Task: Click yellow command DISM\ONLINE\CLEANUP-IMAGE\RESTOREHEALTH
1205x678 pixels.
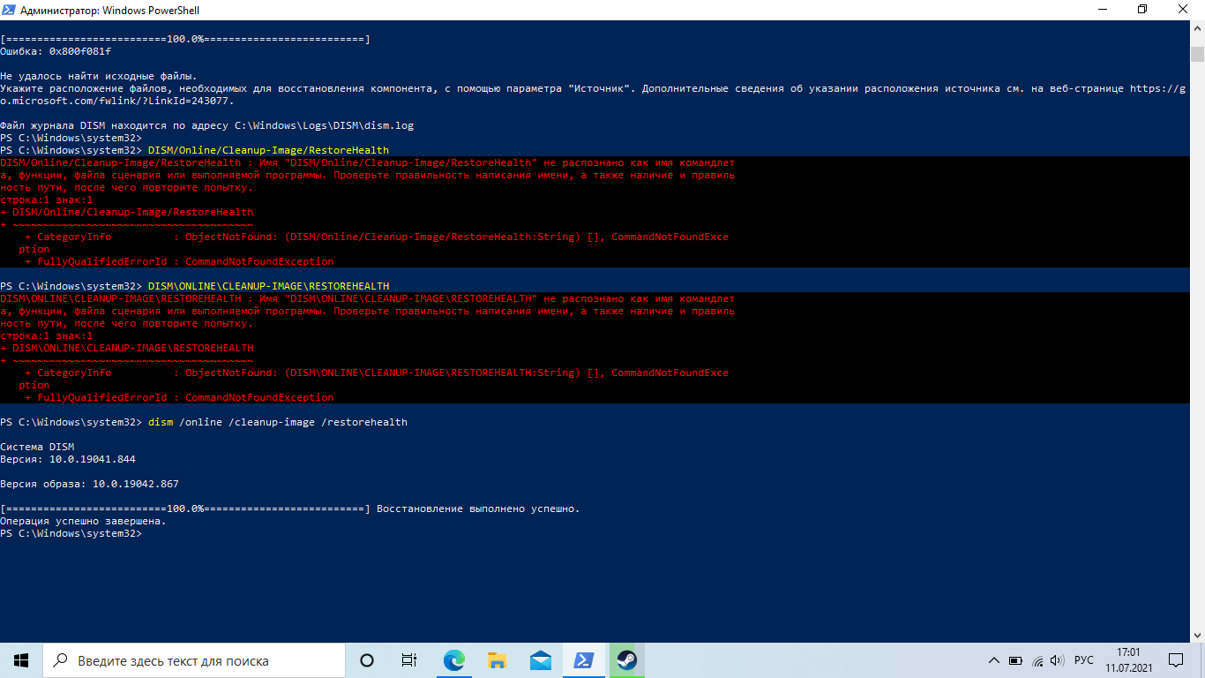Action: 268,286
